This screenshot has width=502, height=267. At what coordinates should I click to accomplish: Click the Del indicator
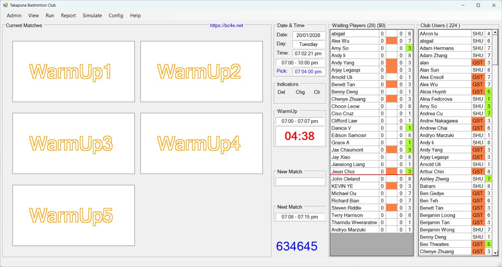281,92
